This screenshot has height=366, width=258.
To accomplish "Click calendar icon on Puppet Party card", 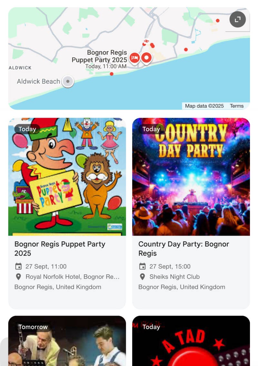I will tap(18, 266).
